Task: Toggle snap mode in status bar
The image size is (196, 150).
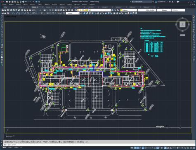Action: (138, 148)
